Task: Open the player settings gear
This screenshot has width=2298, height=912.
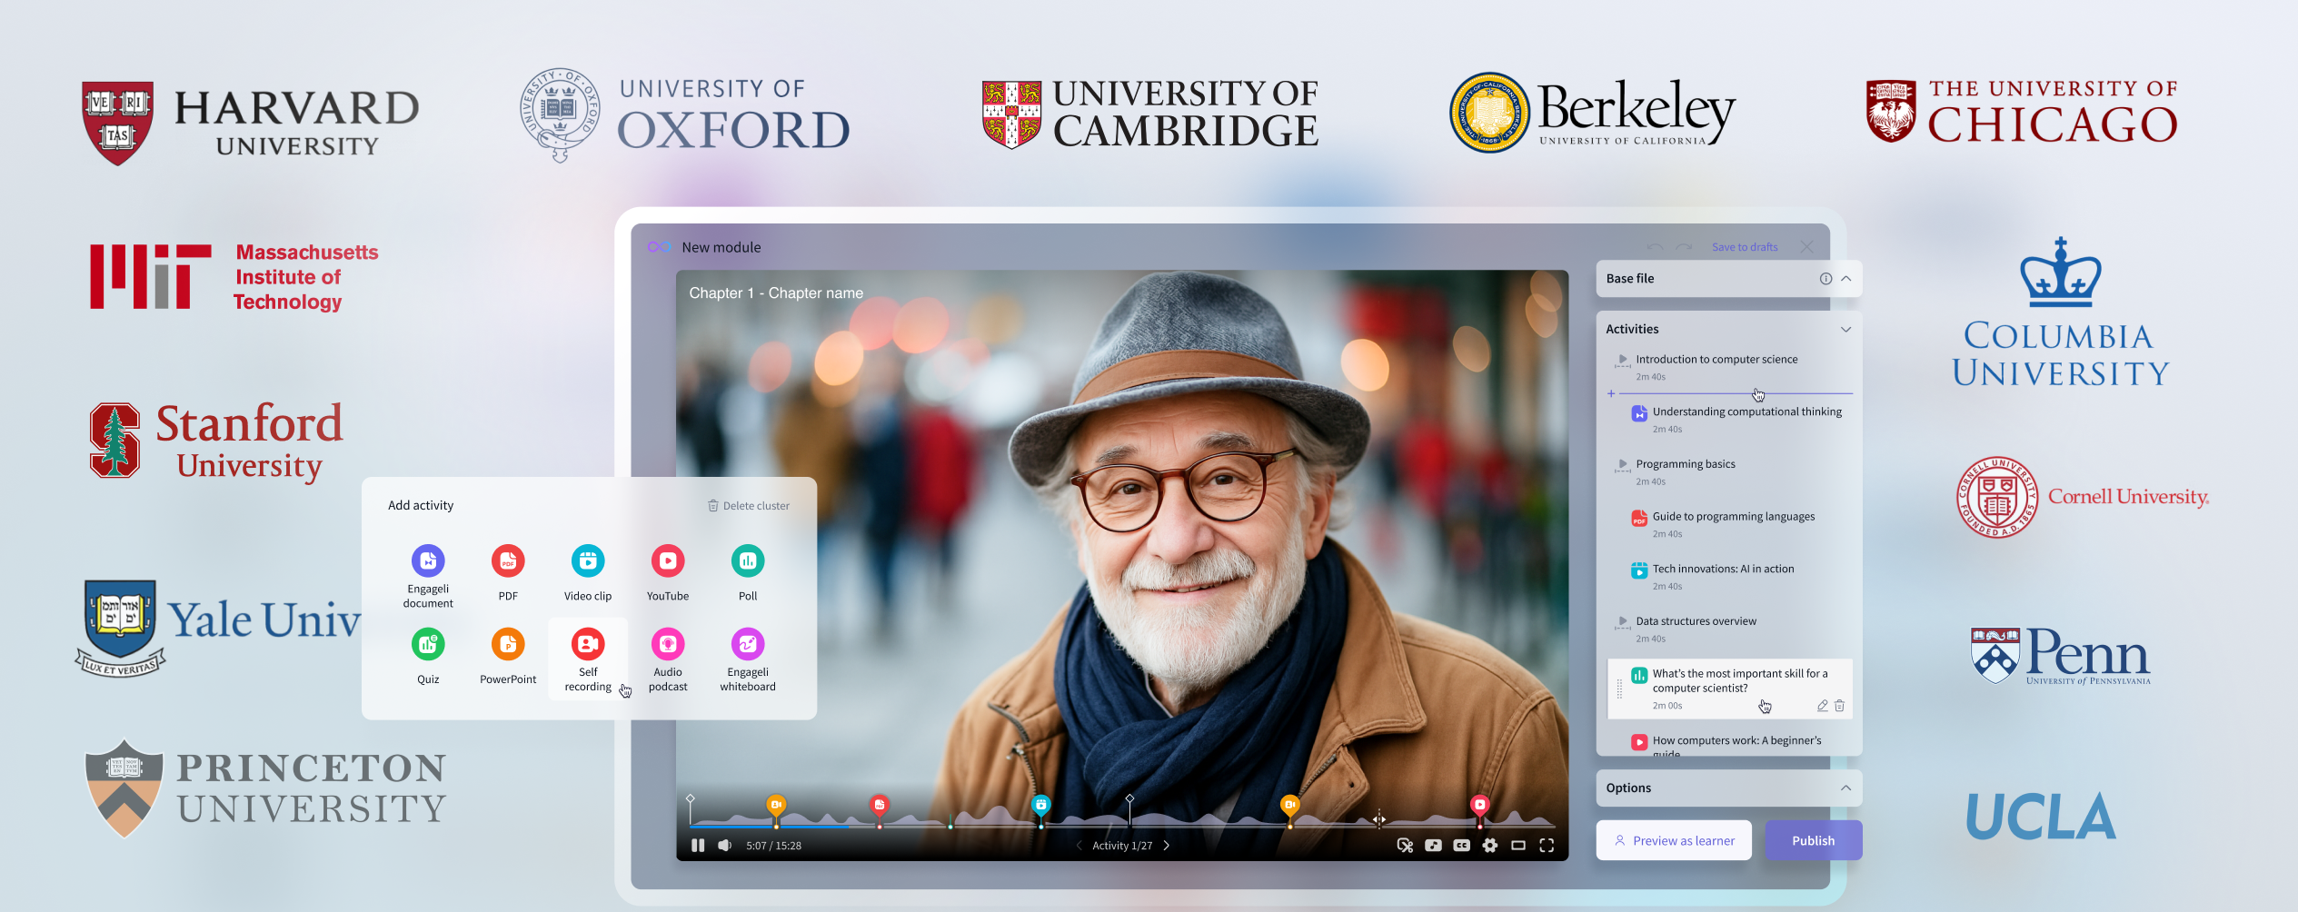Action: pos(1489,846)
